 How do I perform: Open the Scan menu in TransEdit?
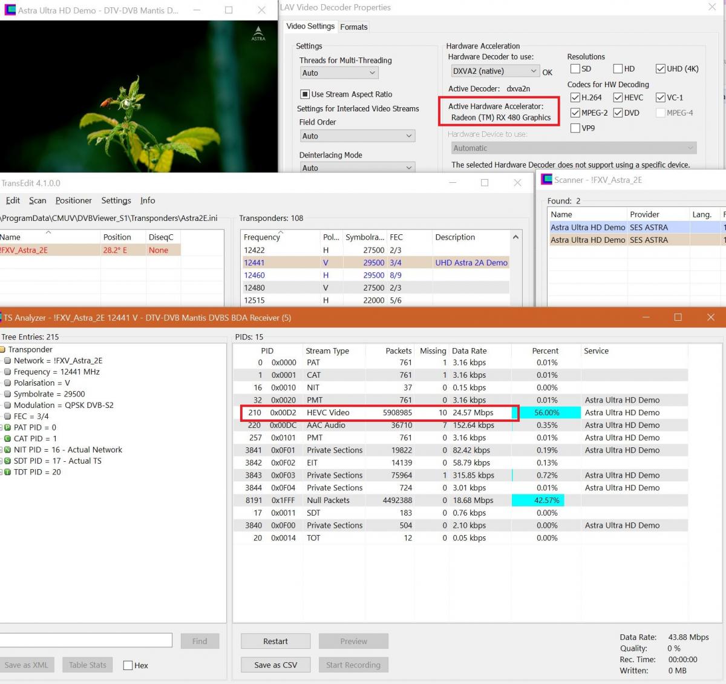point(38,200)
